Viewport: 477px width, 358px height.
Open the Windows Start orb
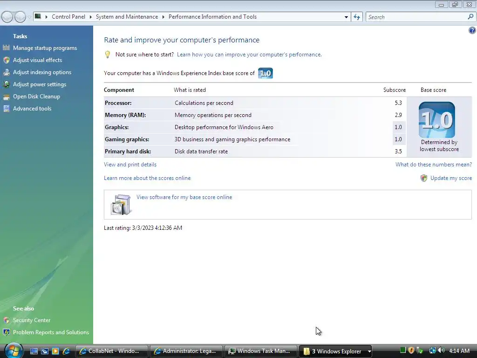(x=13, y=350)
